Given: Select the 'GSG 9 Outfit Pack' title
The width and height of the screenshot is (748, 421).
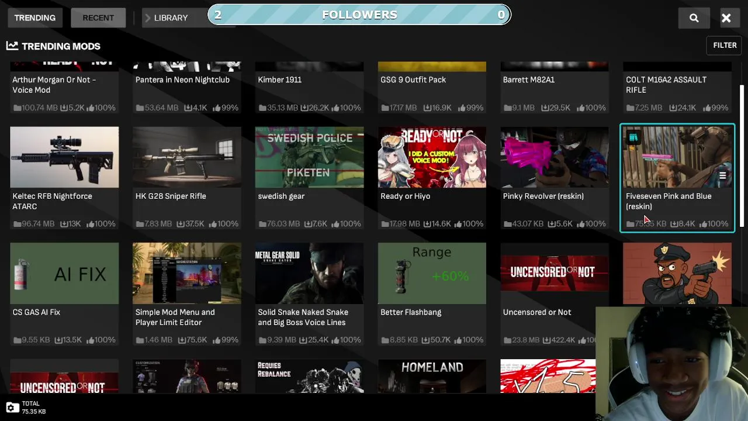Looking at the screenshot, I should pos(413,80).
